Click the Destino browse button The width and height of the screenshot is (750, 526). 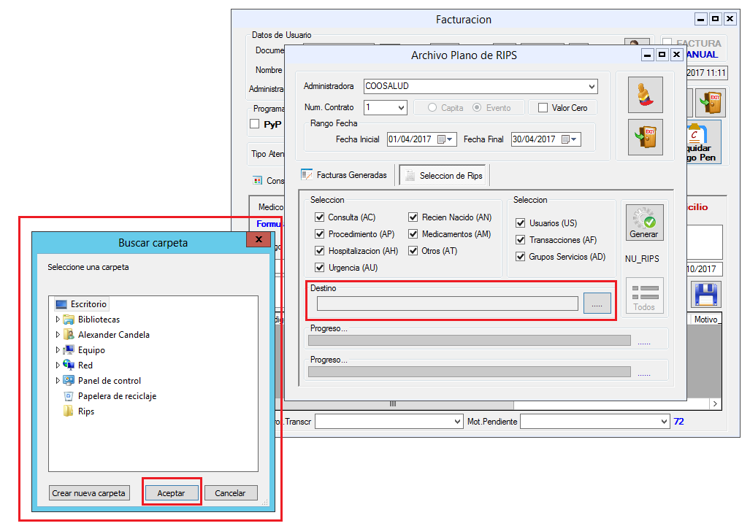point(597,304)
